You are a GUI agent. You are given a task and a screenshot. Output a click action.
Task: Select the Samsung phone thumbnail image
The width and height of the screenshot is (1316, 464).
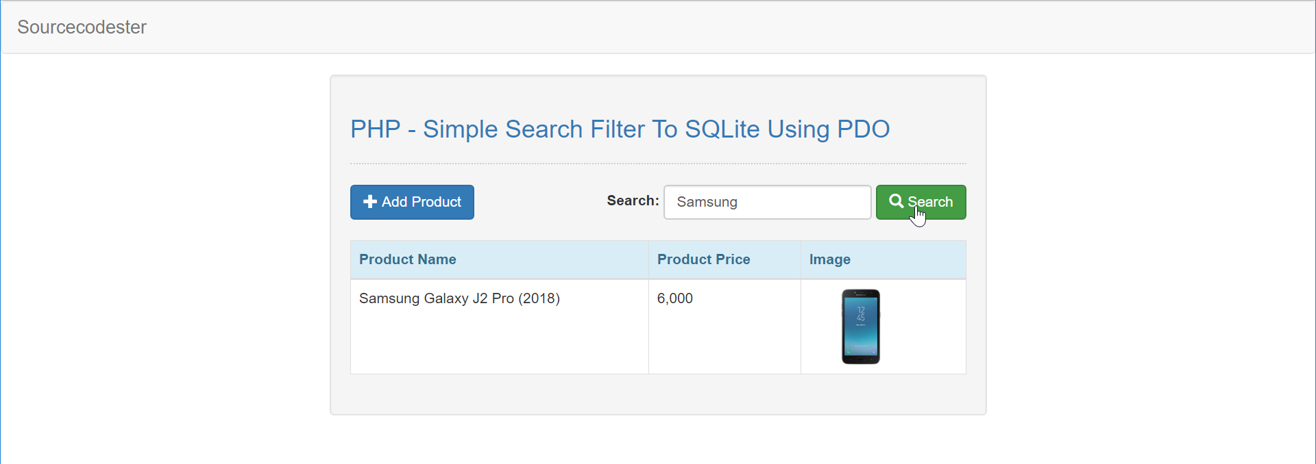pyautogui.click(x=861, y=326)
